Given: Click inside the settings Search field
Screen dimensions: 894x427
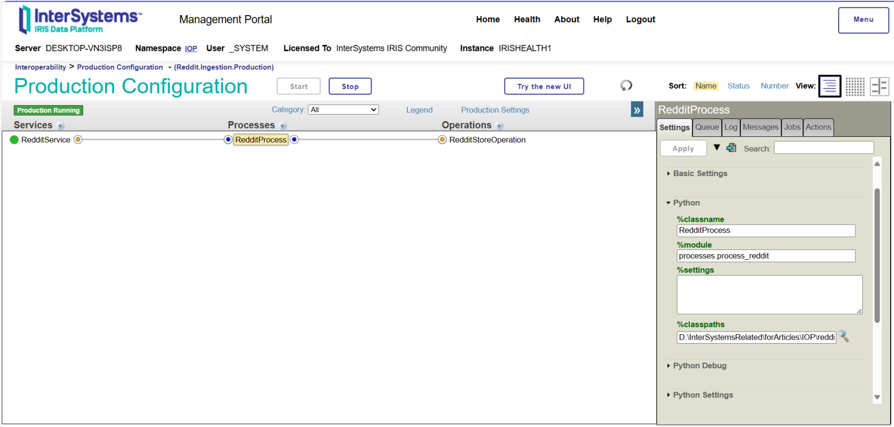Looking at the screenshot, I should pyautogui.click(x=823, y=148).
